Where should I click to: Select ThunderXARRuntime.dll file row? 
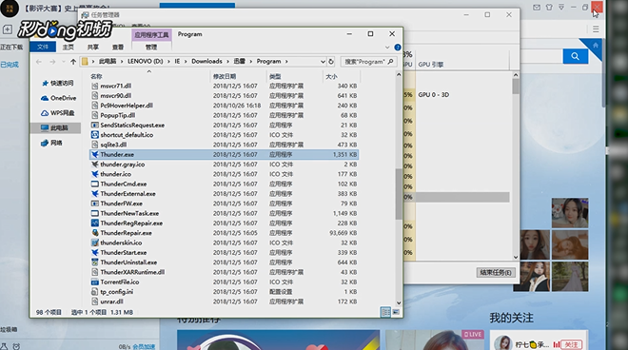click(x=225, y=272)
